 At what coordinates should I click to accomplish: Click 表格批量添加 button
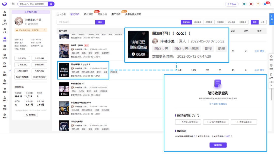click(x=244, y=122)
